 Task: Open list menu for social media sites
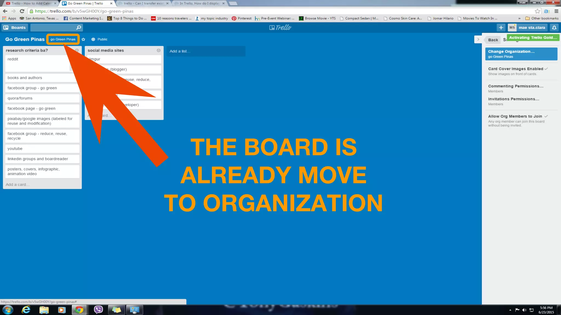[x=159, y=50]
